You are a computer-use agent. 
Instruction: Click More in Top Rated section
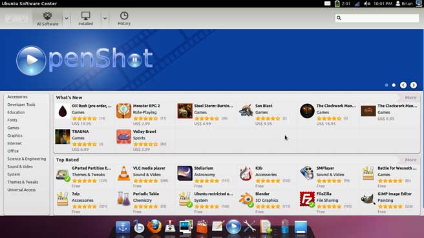(x=410, y=160)
